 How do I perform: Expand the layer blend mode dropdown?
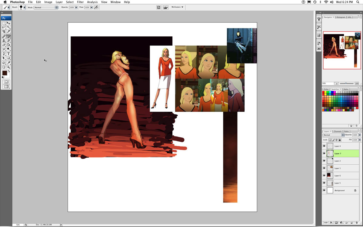pos(333,135)
